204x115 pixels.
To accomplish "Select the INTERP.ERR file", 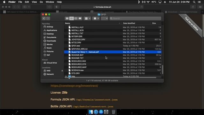I will tap(113, 36).
